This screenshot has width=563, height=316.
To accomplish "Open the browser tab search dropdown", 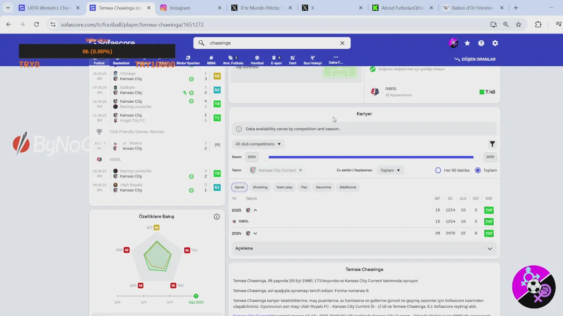I will point(8,8).
